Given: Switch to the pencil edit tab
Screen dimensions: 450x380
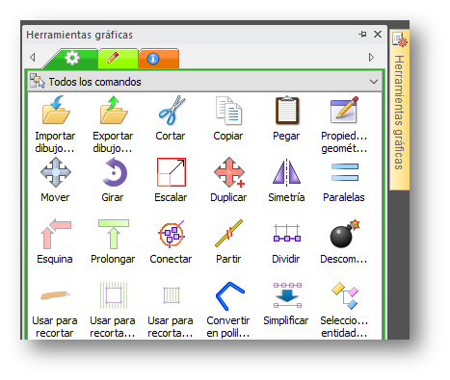Looking at the screenshot, I should click(x=119, y=59).
